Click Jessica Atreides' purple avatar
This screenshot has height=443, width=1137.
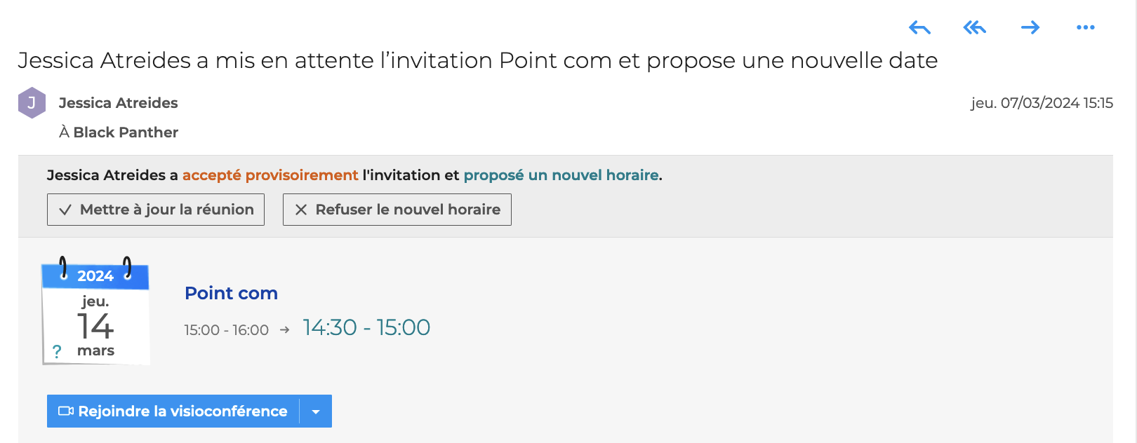[x=32, y=103]
